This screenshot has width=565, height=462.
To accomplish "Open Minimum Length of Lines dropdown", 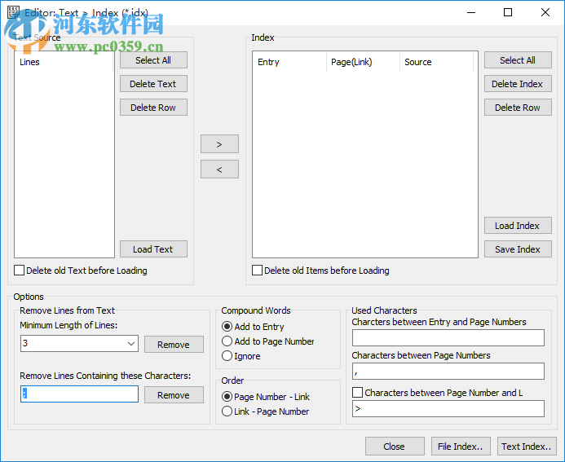I will pyautogui.click(x=131, y=344).
